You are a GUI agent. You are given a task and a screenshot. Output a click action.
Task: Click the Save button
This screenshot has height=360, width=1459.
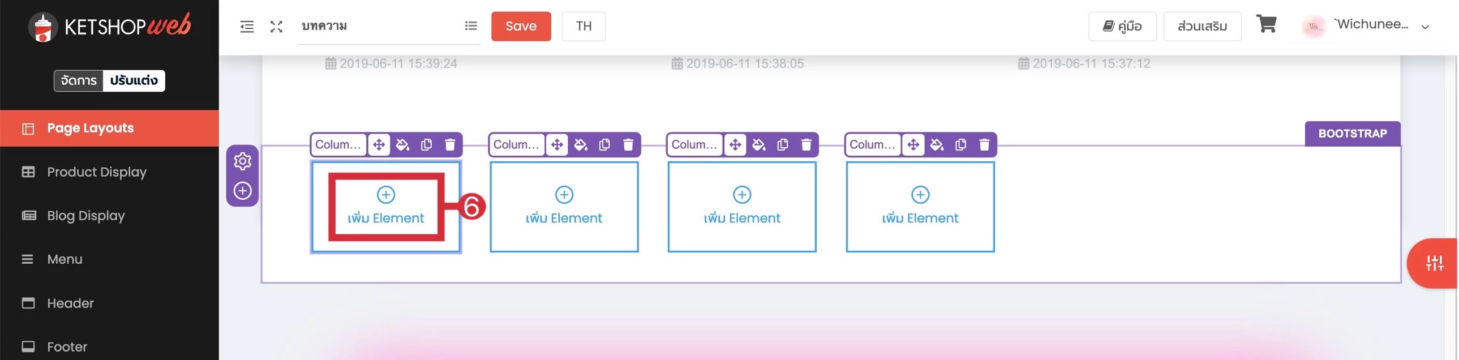click(521, 26)
